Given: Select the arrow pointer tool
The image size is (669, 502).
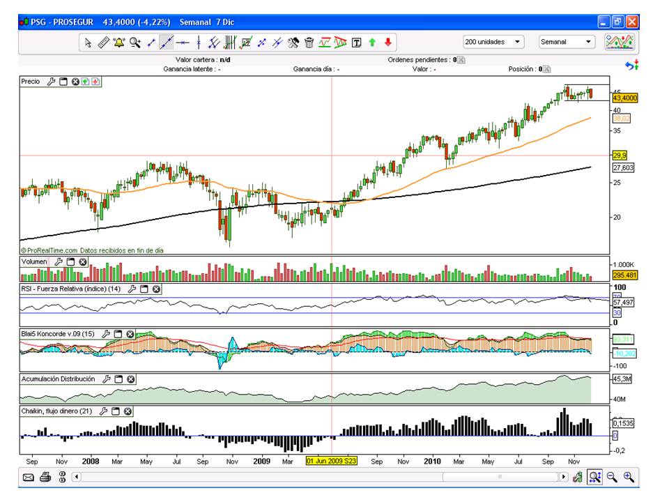Looking at the screenshot, I should pyautogui.click(x=88, y=43).
